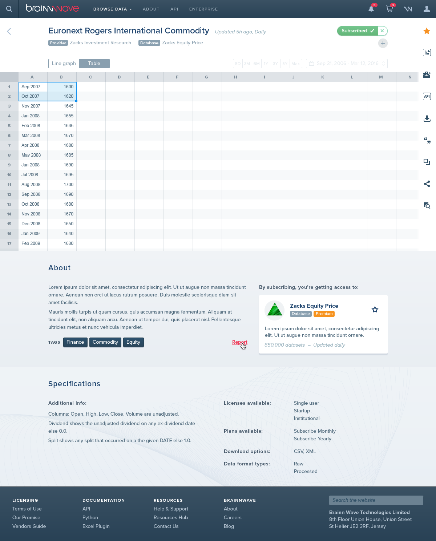The height and width of the screenshot is (541, 436).
Task: Open Vendors Guide footer link
Action: [29, 526]
